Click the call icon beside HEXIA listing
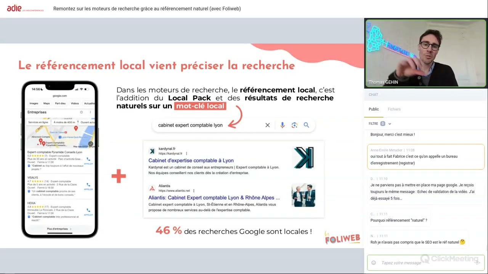The height and width of the screenshot is (274, 488). point(88,210)
